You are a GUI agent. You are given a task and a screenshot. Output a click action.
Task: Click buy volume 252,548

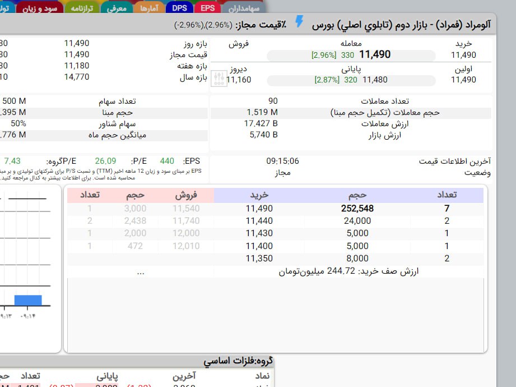pyautogui.click(x=357, y=209)
